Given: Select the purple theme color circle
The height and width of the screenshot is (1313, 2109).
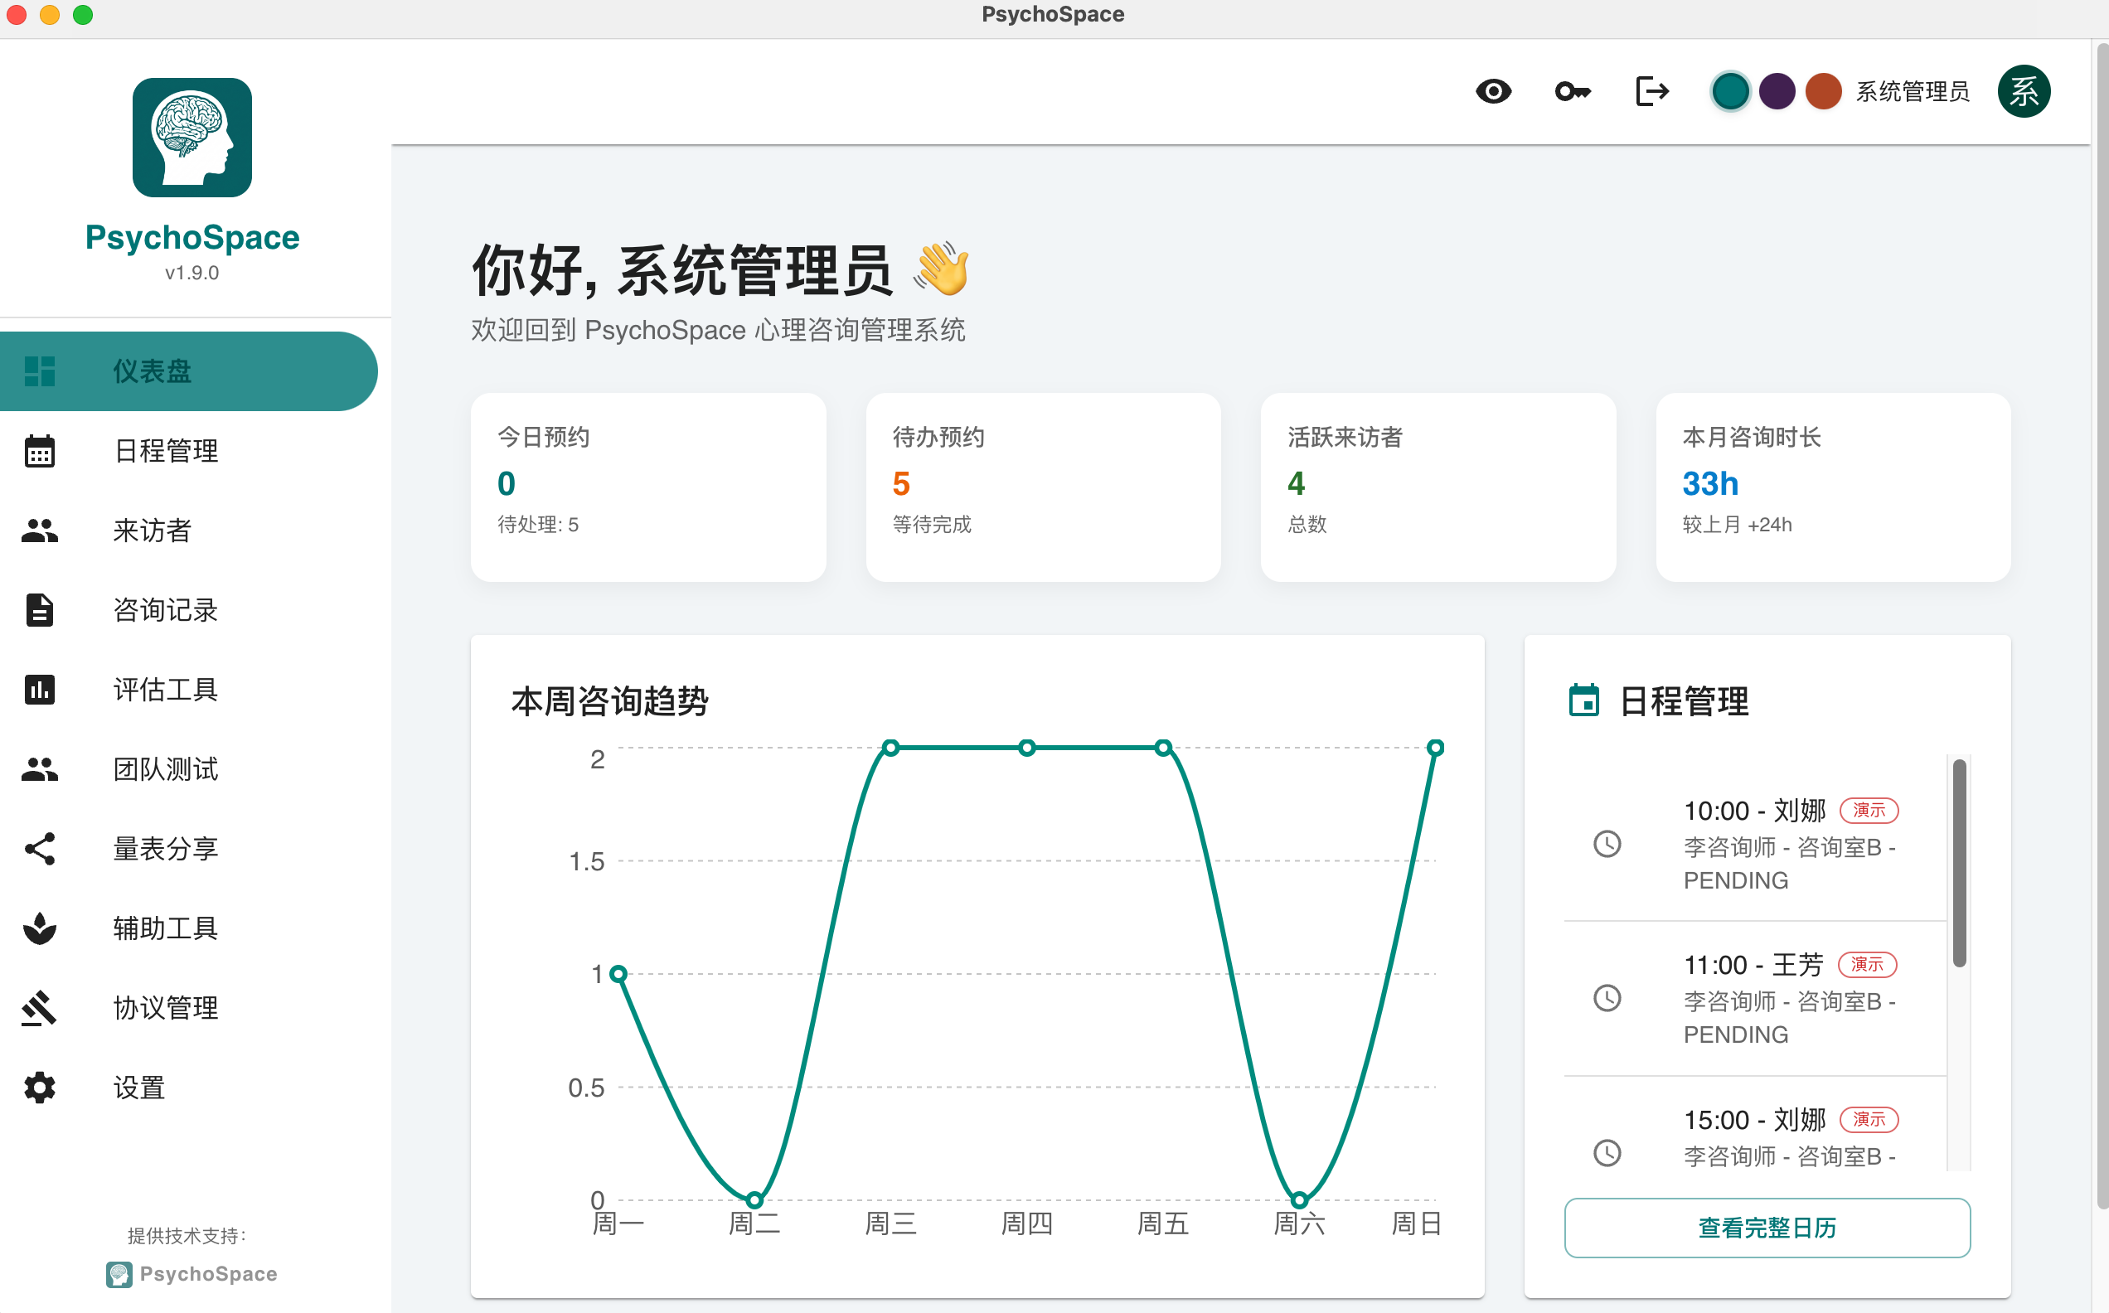Looking at the screenshot, I should [1777, 91].
